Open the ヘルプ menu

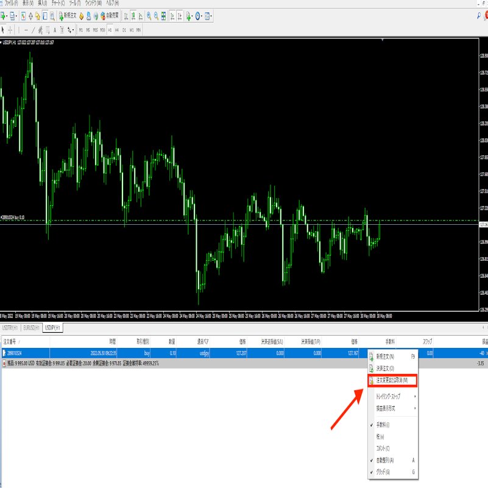(112, 4)
